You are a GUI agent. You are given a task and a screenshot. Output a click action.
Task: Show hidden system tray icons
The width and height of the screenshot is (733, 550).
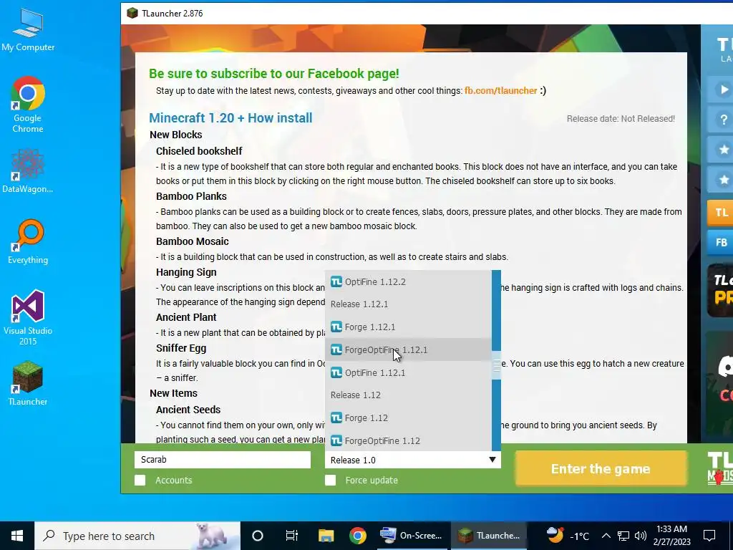tap(606, 536)
